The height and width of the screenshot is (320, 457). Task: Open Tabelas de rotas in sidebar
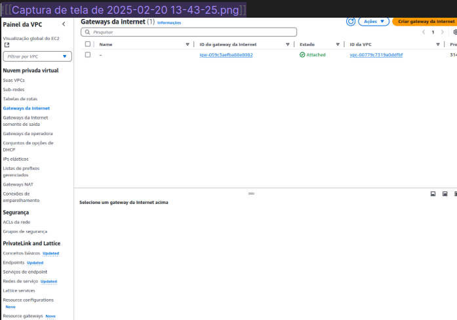(20, 98)
